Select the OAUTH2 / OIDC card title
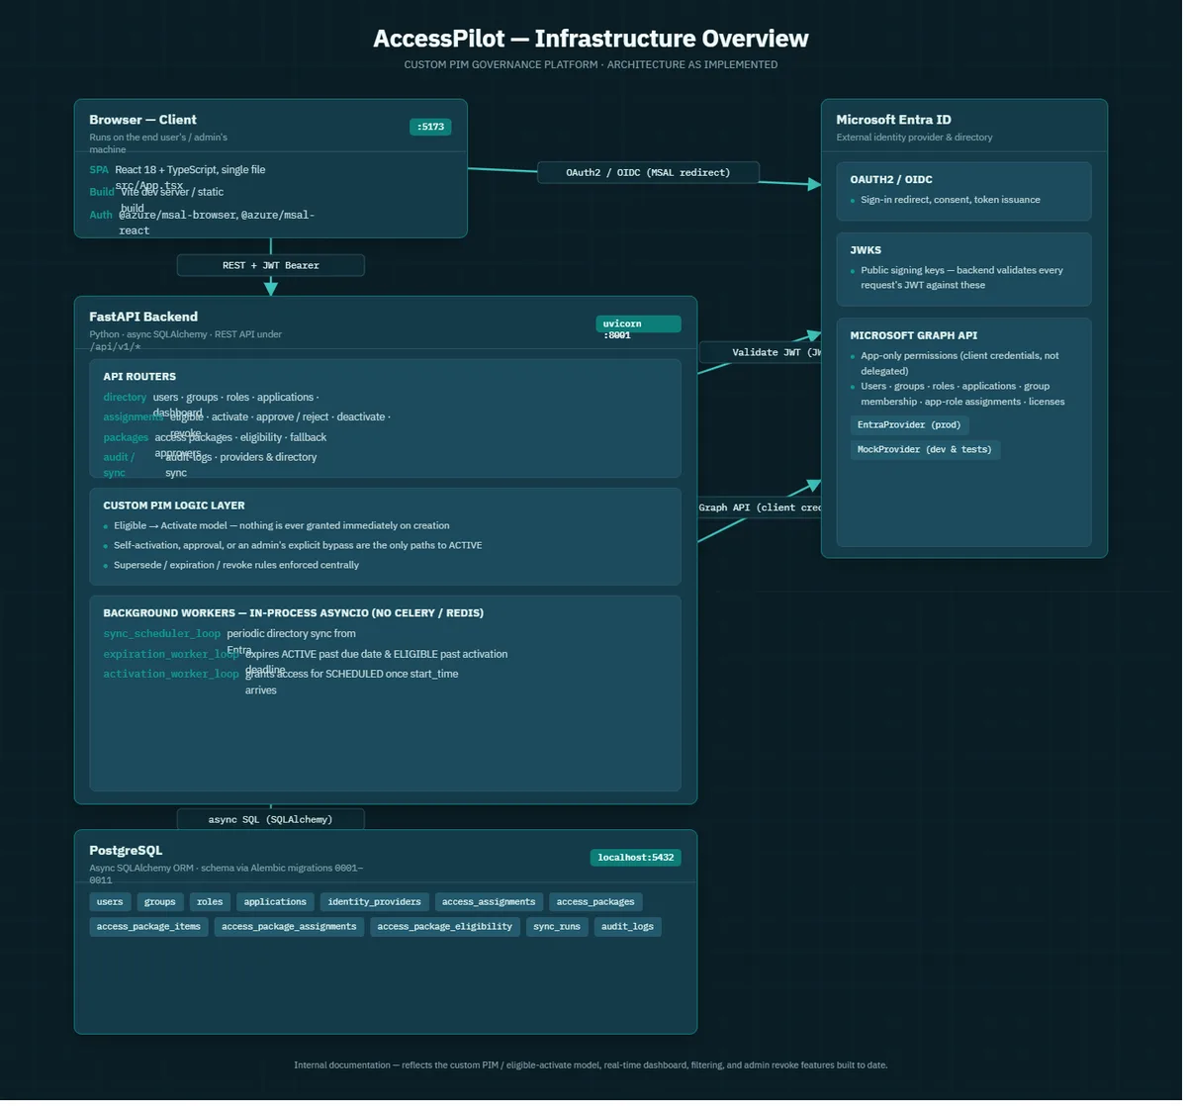 [x=891, y=180]
